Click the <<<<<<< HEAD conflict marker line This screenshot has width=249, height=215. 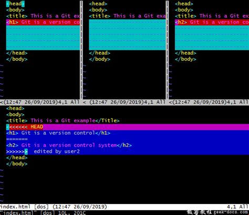[x=128, y=127]
